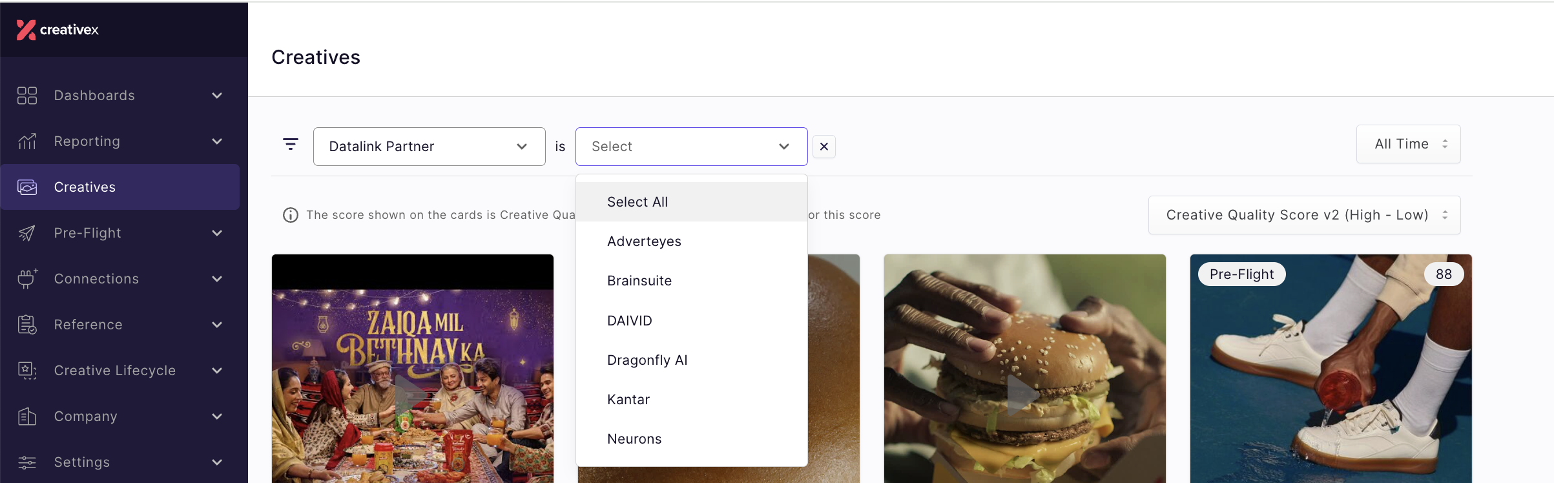Click the Pre-Flight badge on sneakers card
The width and height of the screenshot is (1554, 483).
tap(1242, 274)
